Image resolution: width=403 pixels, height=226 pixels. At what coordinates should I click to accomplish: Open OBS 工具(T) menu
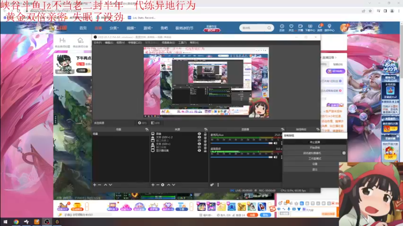(182, 43)
